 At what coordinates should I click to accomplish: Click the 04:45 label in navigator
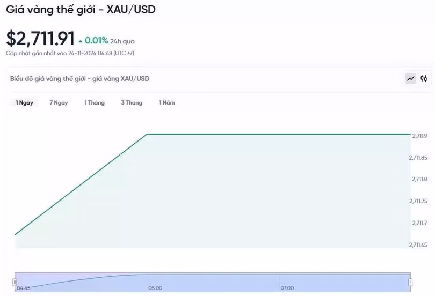(x=23, y=288)
